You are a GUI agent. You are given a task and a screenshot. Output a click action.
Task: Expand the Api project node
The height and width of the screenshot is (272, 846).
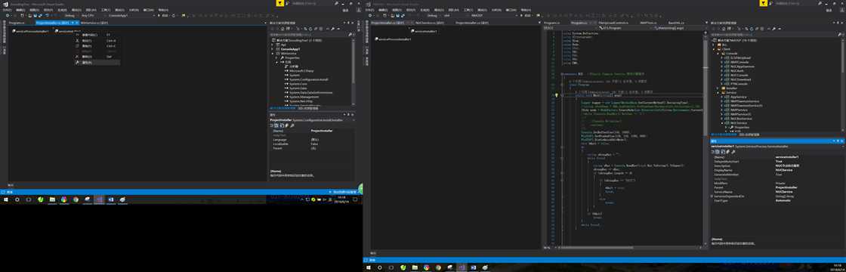(273, 45)
